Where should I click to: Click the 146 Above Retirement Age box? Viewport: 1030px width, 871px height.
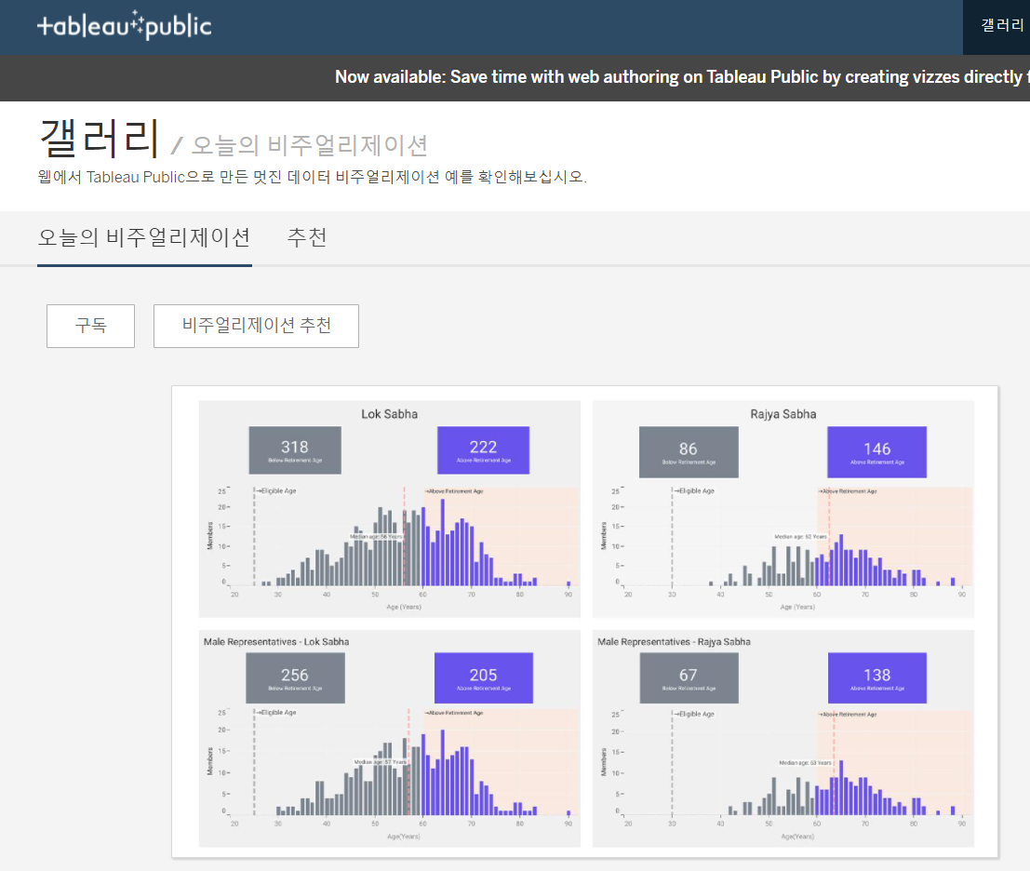click(x=877, y=452)
